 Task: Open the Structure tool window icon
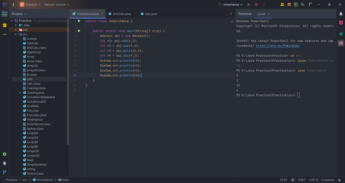click(5, 25)
